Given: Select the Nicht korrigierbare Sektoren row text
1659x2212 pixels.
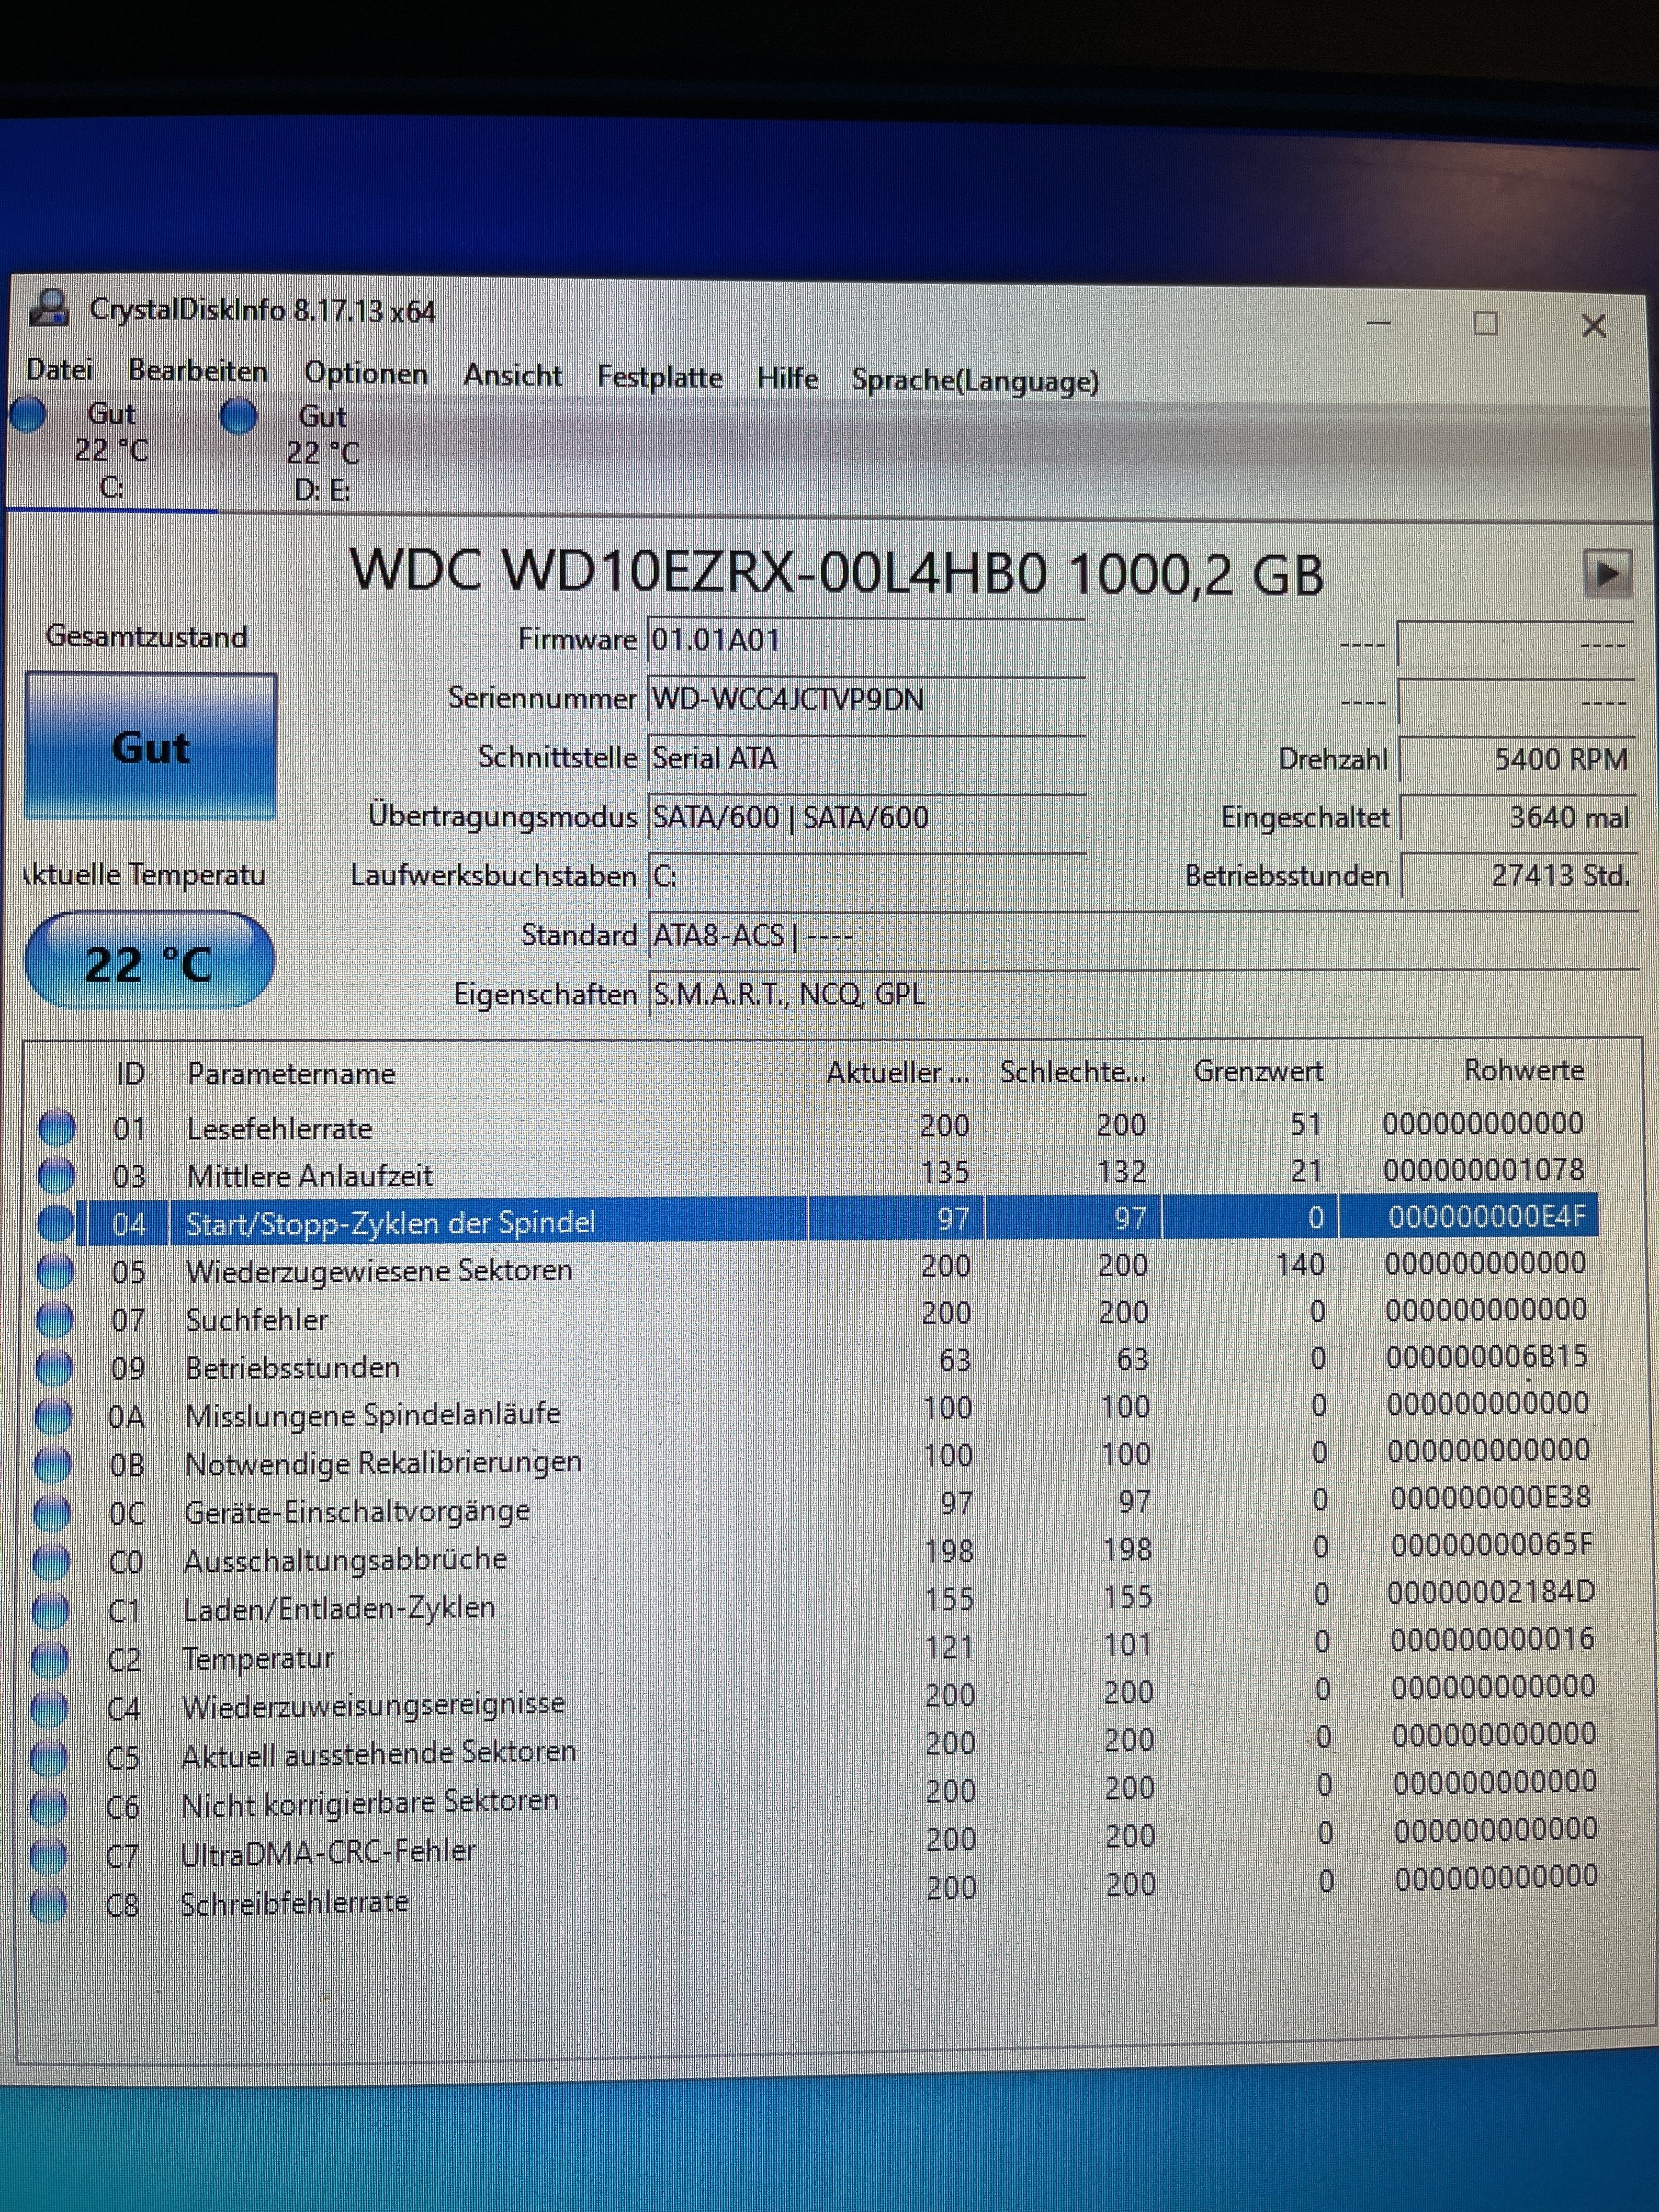Looking at the screenshot, I should coord(369,1802).
